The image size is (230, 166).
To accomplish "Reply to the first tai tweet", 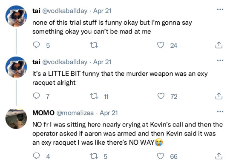I will click(36, 45).
